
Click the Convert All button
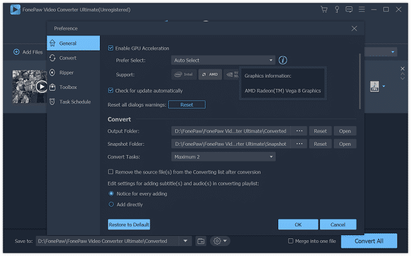click(369, 241)
